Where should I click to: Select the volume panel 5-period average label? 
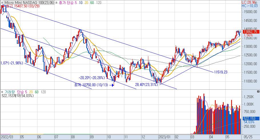click(x=26, y=92)
